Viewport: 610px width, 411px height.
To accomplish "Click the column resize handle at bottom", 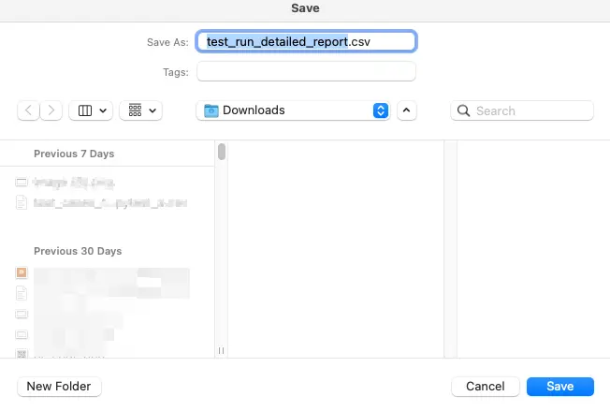I will click(222, 350).
